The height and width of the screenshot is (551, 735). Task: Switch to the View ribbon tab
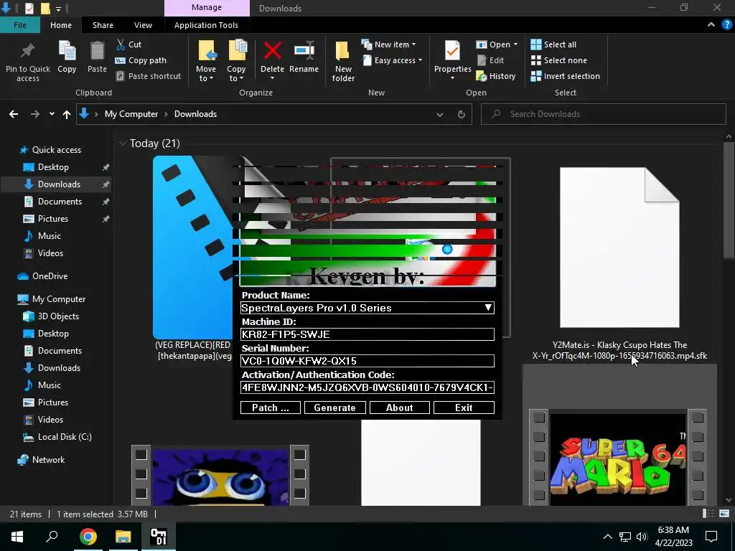pyautogui.click(x=143, y=25)
